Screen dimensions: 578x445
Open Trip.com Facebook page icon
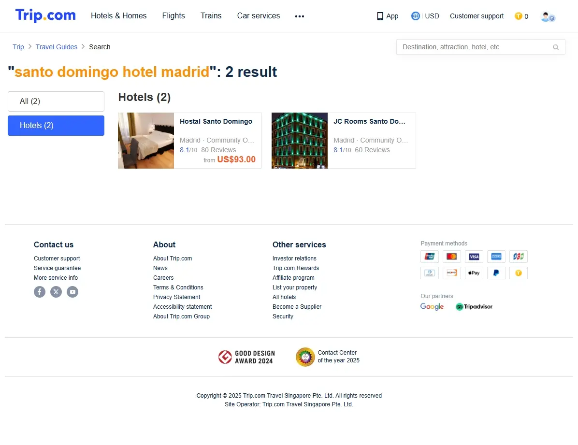40,292
